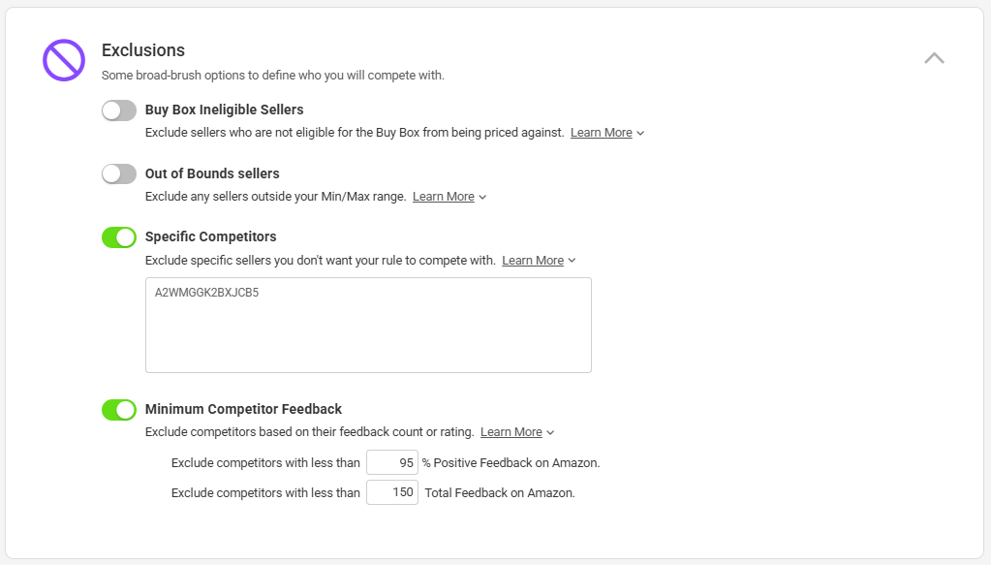
Task: Click the Specific Competitors label
Action: pyautogui.click(x=210, y=236)
